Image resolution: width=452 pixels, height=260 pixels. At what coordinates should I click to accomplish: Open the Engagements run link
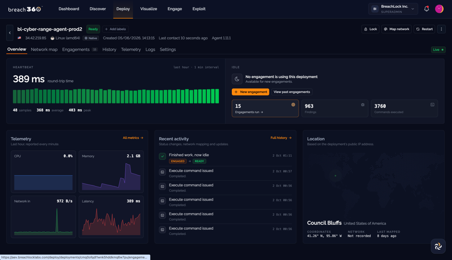click(249, 112)
